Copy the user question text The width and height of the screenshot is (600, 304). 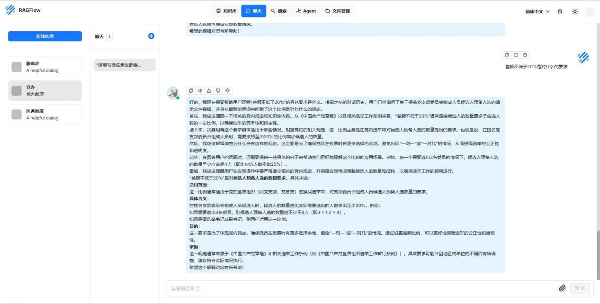[507, 55]
